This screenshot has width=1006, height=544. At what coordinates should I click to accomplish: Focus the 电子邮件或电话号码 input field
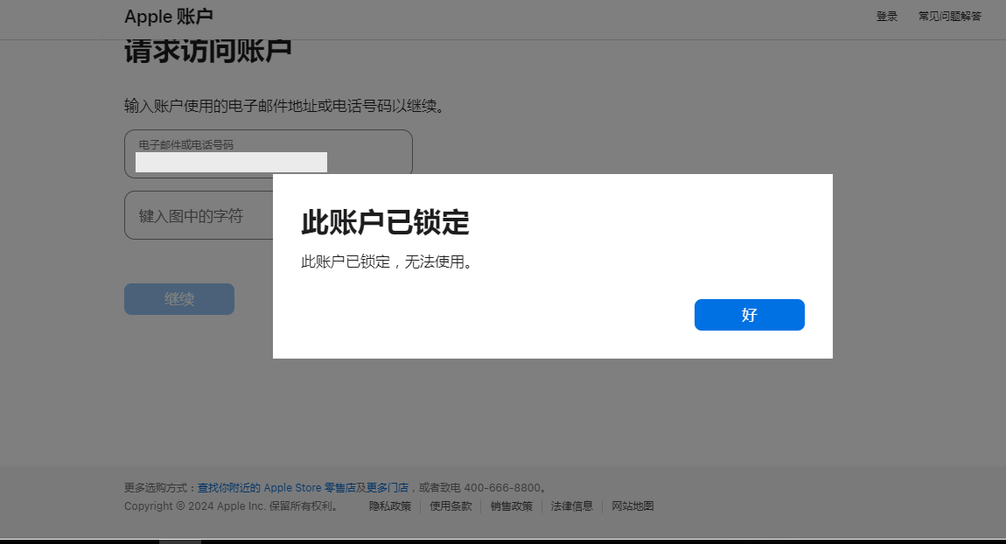pyautogui.click(x=269, y=153)
